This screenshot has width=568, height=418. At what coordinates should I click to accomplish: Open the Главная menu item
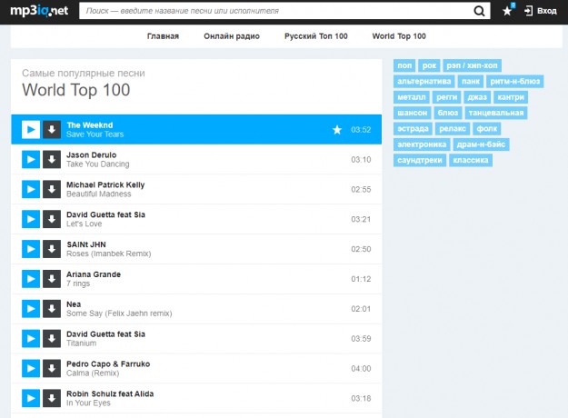pos(163,36)
